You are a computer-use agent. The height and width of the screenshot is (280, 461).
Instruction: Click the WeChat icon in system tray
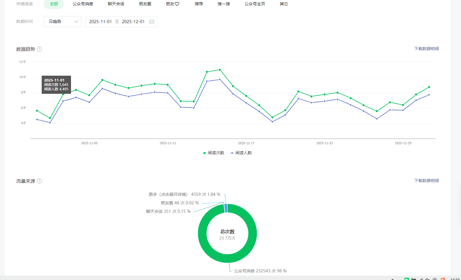406,279
